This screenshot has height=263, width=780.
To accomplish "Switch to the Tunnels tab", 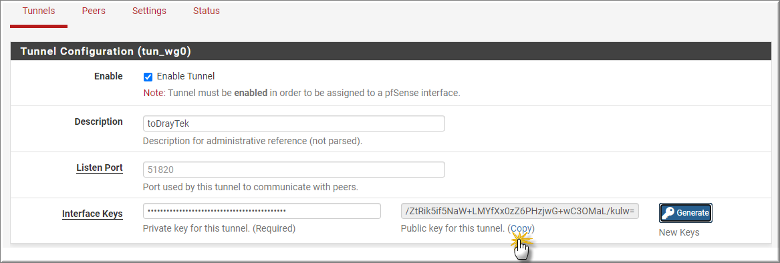I will pyautogui.click(x=39, y=11).
